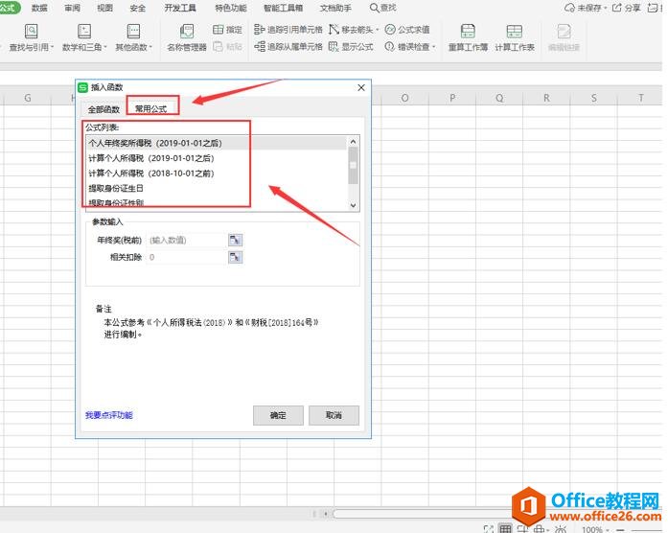Click 追踪从属单元格 trace dependents
Image resolution: width=668 pixels, height=533 pixels.
(288, 46)
